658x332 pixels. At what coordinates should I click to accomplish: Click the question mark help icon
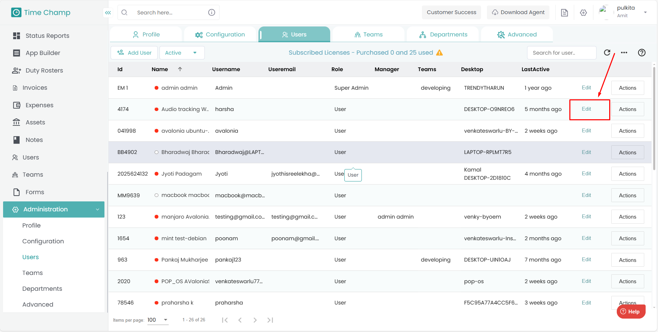click(642, 53)
